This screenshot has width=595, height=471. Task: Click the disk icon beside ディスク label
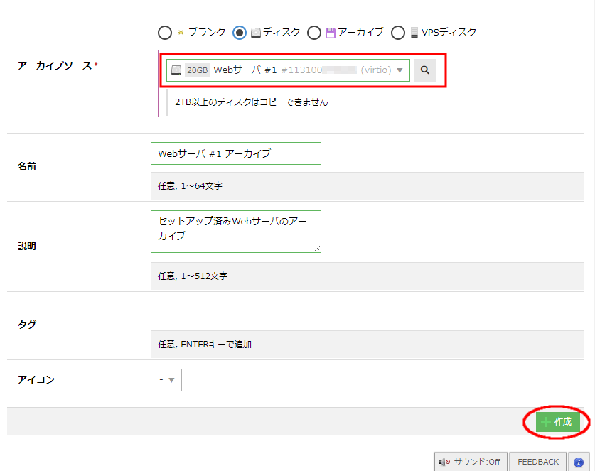pyautogui.click(x=255, y=33)
